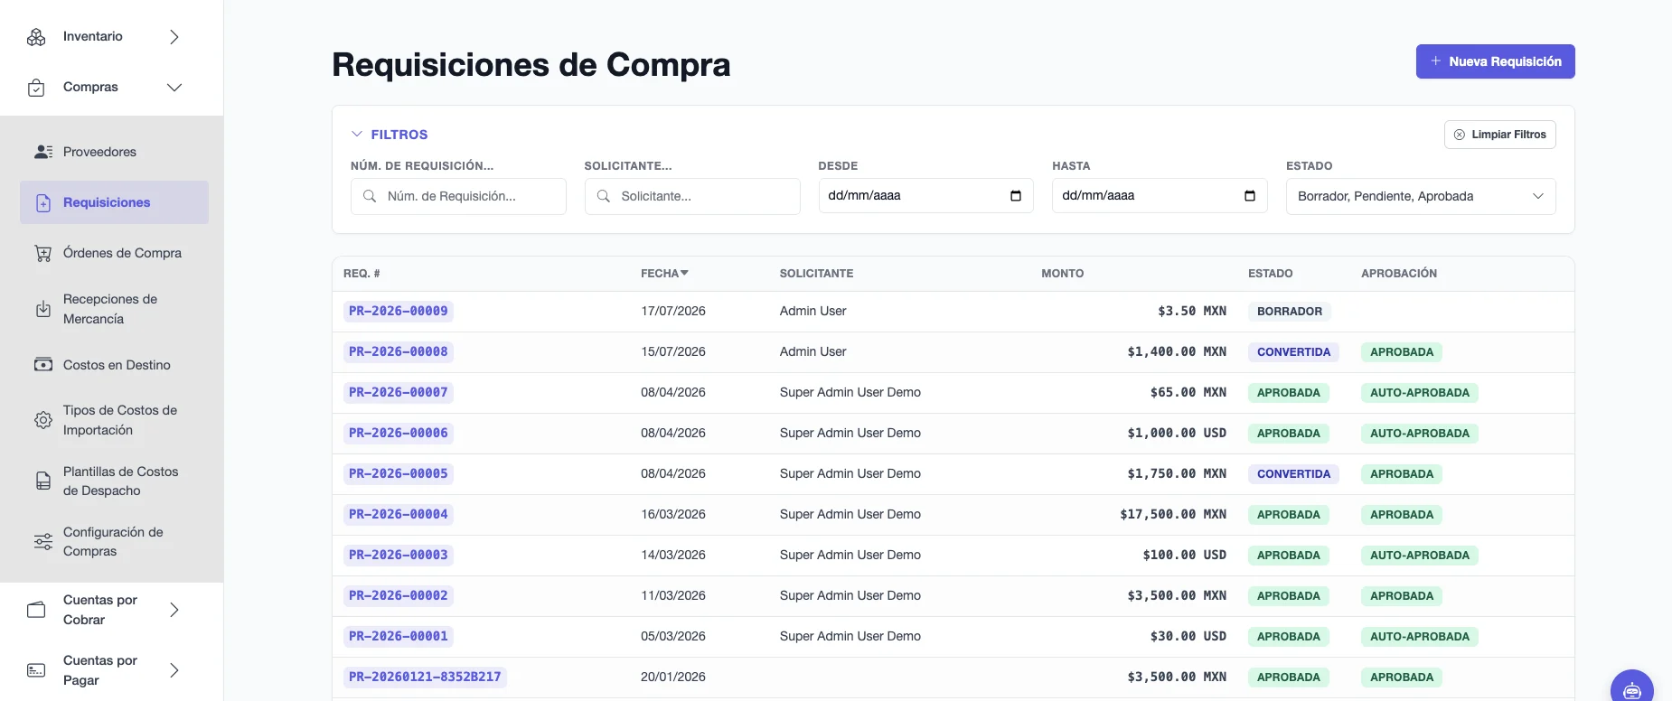Click the 17/07/2026 date cell
The width and height of the screenshot is (1672, 701).
point(673,312)
